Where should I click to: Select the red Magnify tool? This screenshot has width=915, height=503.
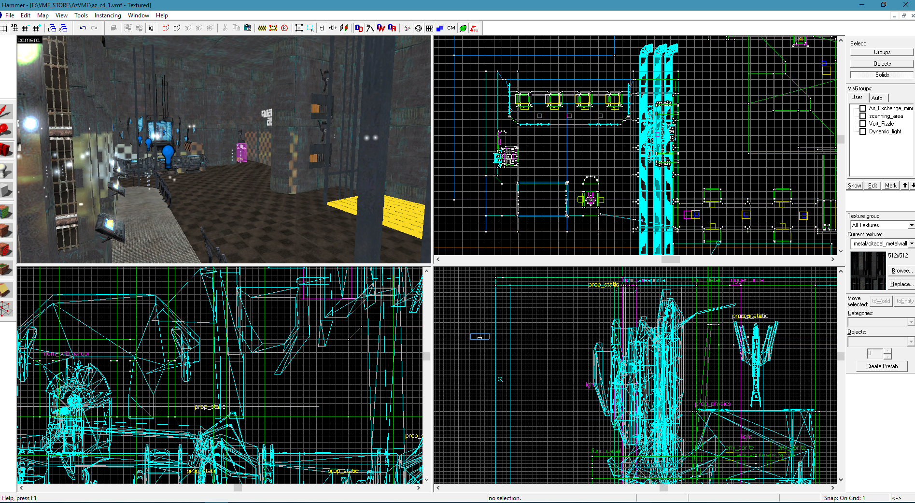tap(6, 130)
